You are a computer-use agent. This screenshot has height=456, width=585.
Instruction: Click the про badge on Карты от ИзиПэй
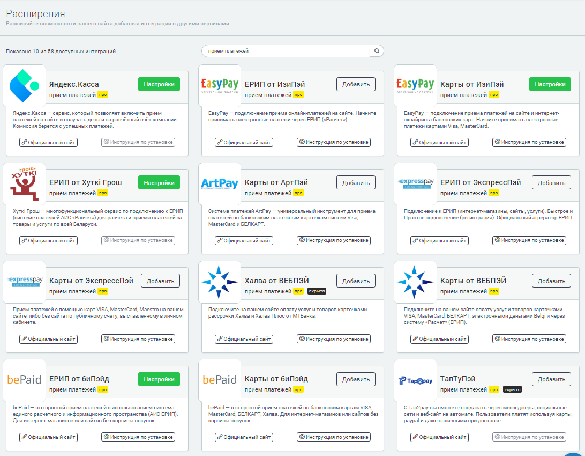coord(494,95)
